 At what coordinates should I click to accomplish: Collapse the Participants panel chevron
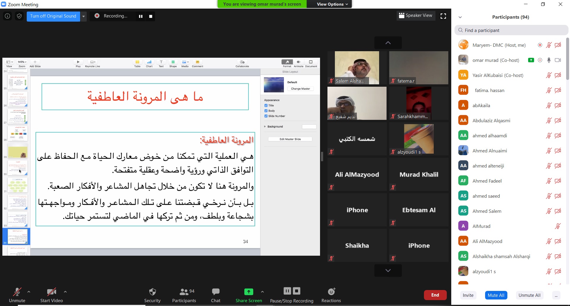click(460, 17)
